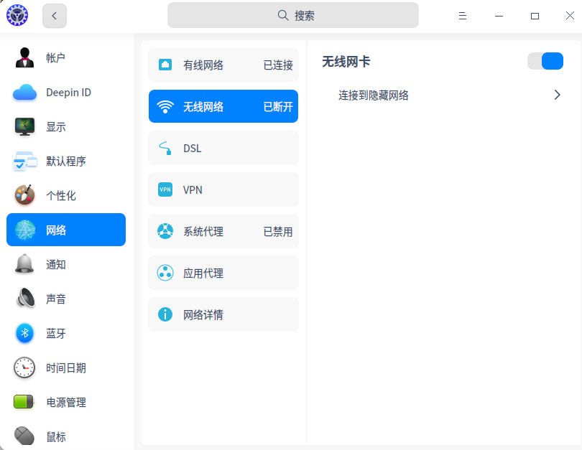
Task: Click the 默认程序 icon
Action: point(25,161)
